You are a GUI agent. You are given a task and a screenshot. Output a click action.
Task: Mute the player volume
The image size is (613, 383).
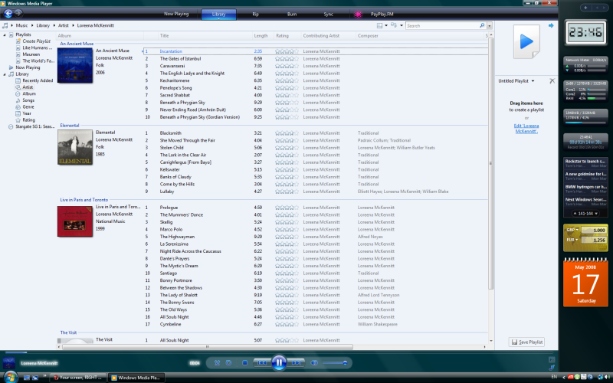pyautogui.click(x=314, y=362)
